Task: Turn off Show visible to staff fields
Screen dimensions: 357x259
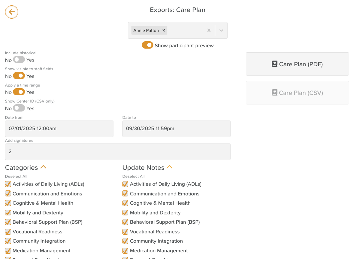Action: 19,76
